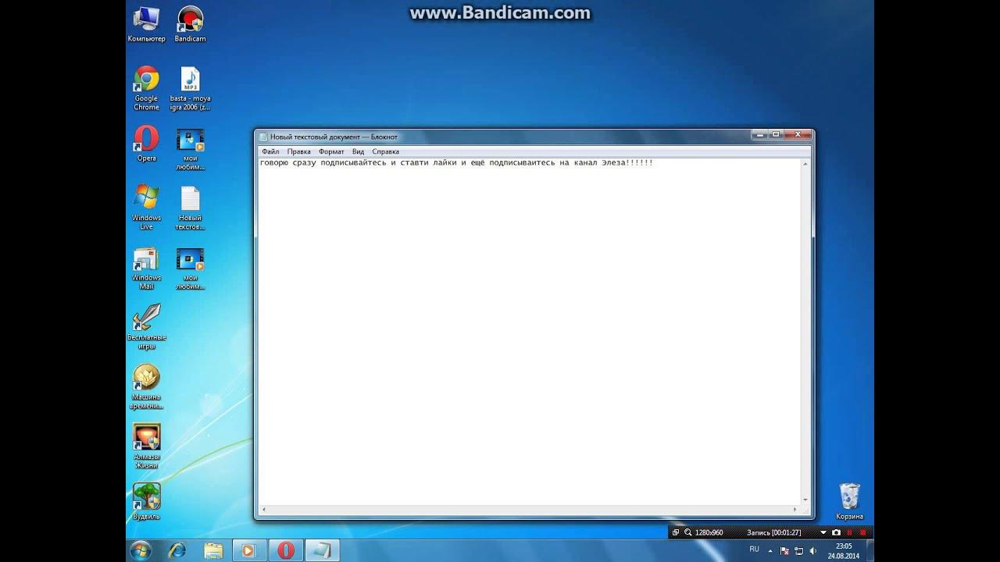1000x562 pixels.
Task: Stop the Bandicam recording
Action: point(862,532)
